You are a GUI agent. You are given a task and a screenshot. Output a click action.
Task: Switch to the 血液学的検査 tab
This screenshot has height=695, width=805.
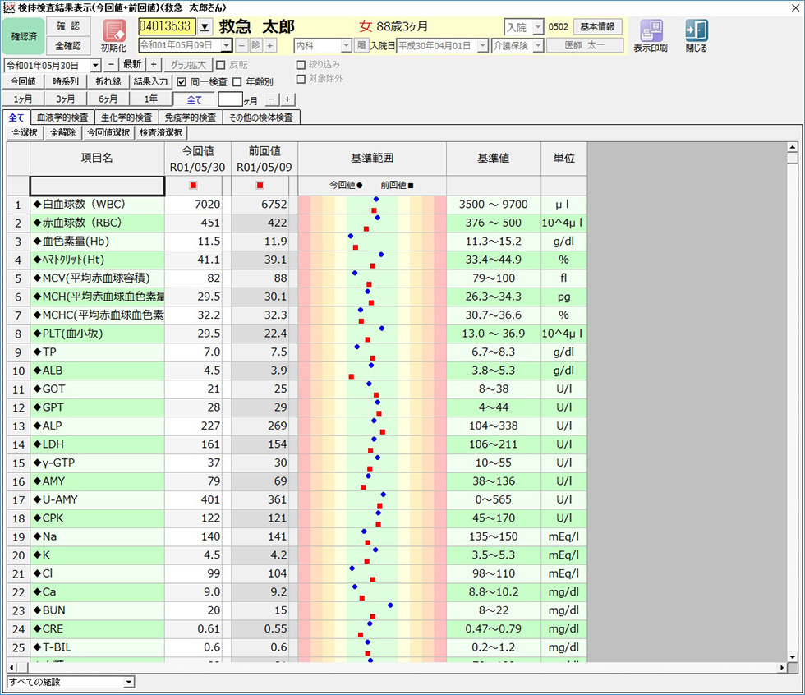pos(62,117)
